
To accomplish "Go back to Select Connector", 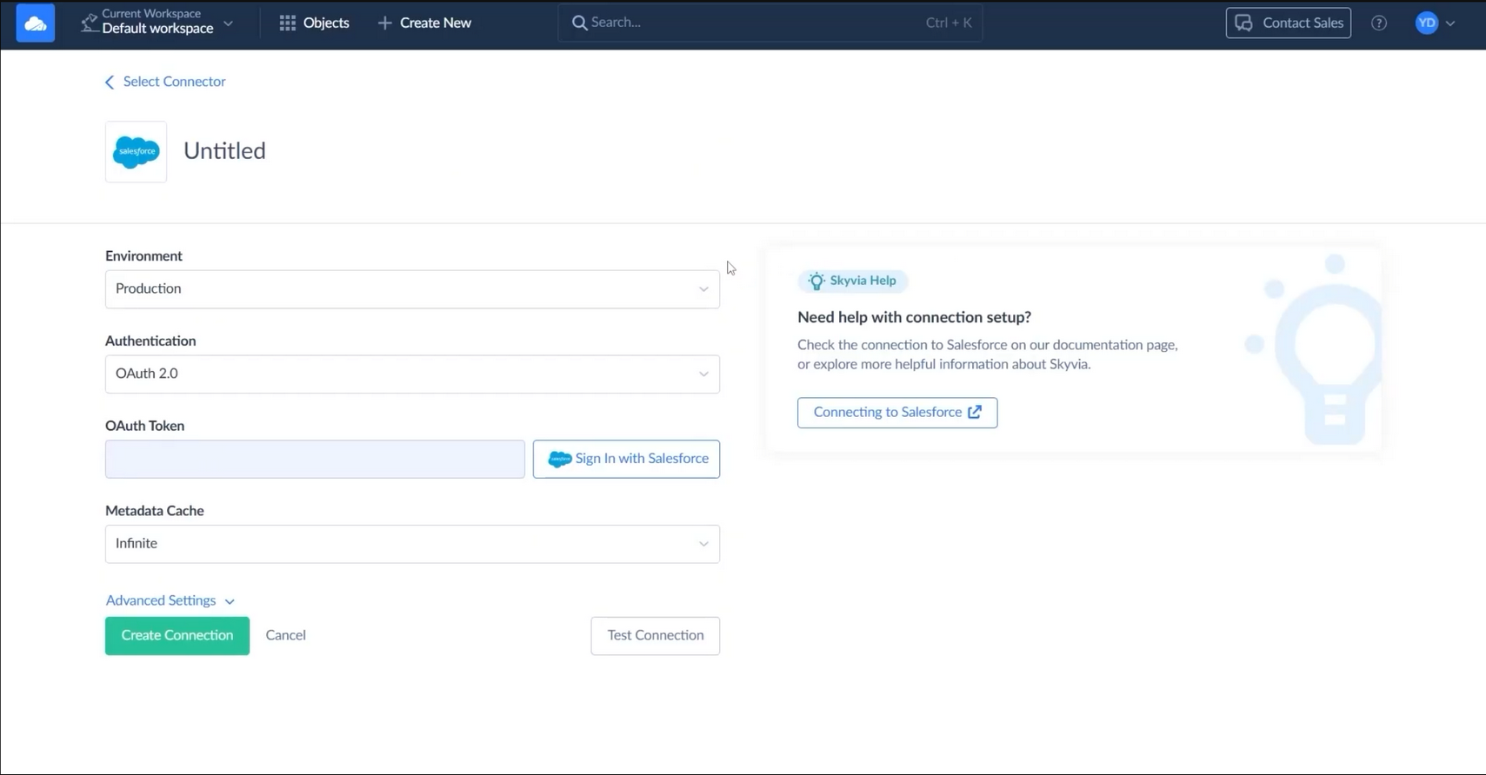I will click(165, 82).
